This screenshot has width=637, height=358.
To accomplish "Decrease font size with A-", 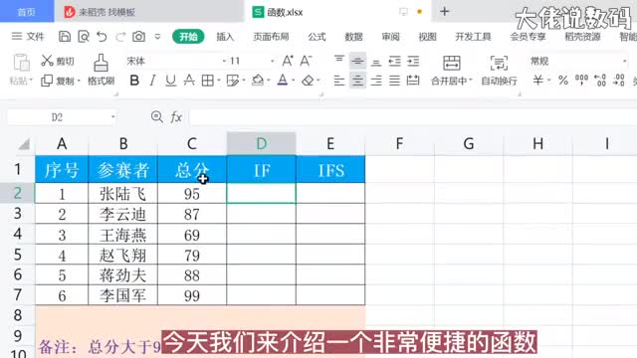I will 306,61.
